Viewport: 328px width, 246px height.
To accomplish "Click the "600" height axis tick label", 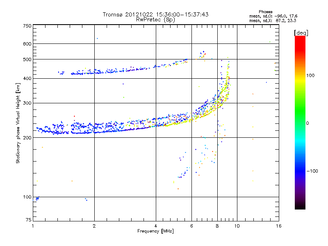I will 27,44.
